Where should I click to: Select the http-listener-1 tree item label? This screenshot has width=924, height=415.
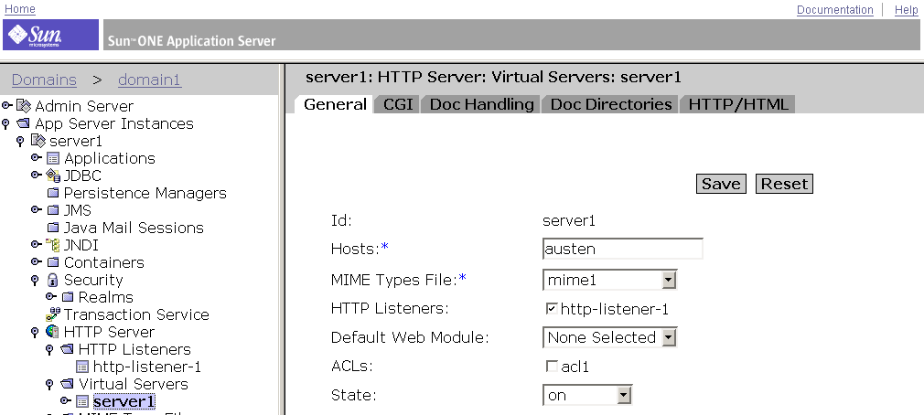coord(147,367)
